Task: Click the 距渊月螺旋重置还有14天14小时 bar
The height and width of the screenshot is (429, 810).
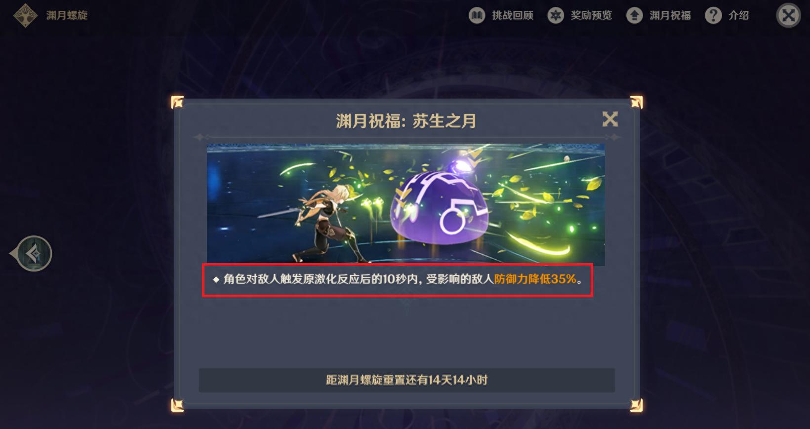Action: point(407,380)
